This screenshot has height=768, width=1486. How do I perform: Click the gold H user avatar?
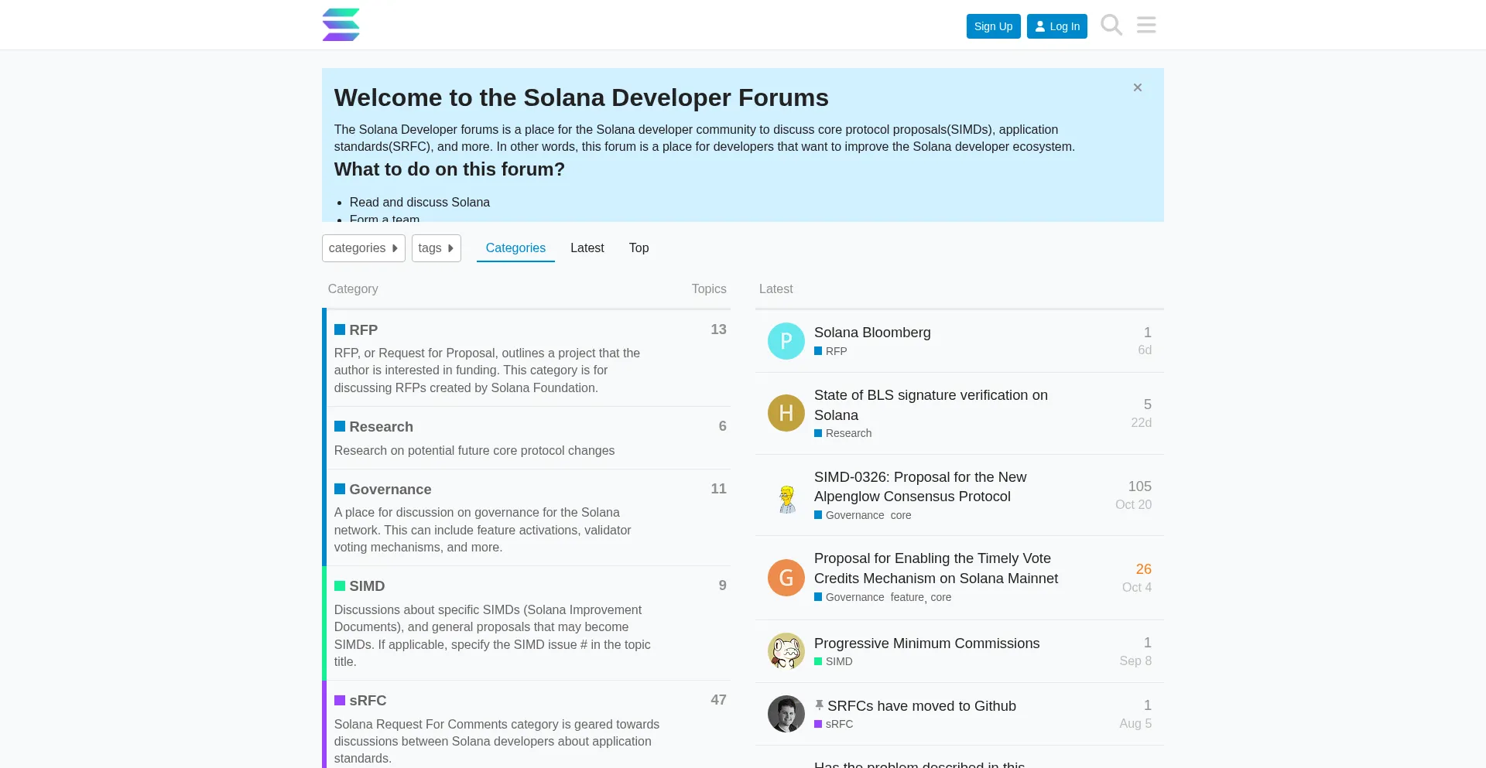786,413
